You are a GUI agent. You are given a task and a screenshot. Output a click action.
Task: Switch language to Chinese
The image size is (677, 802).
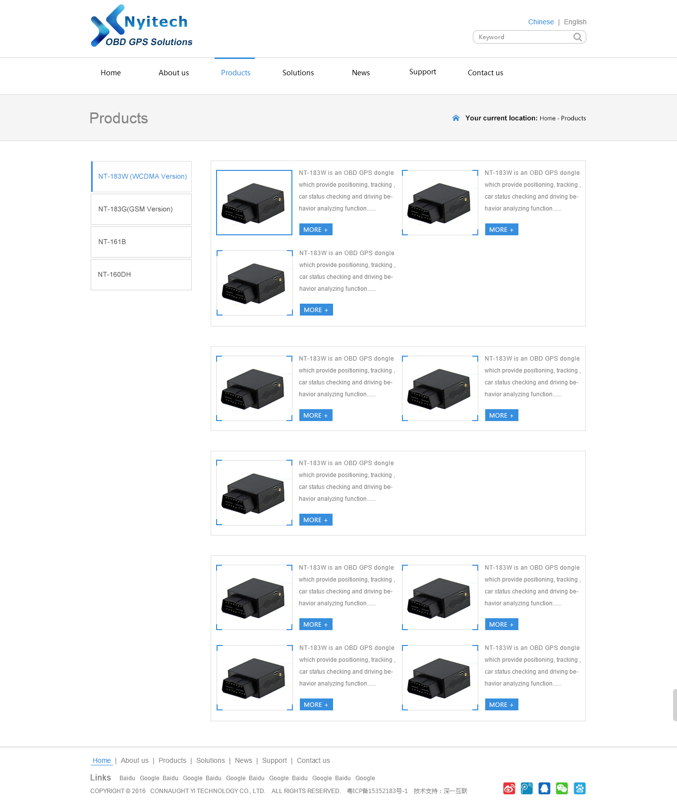[541, 22]
